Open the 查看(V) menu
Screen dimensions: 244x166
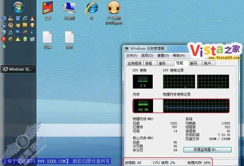click(x=163, y=55)
